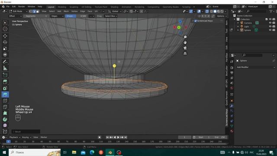Click the Playback button in timeline
The image size is (277, 156).
(14, 137)
